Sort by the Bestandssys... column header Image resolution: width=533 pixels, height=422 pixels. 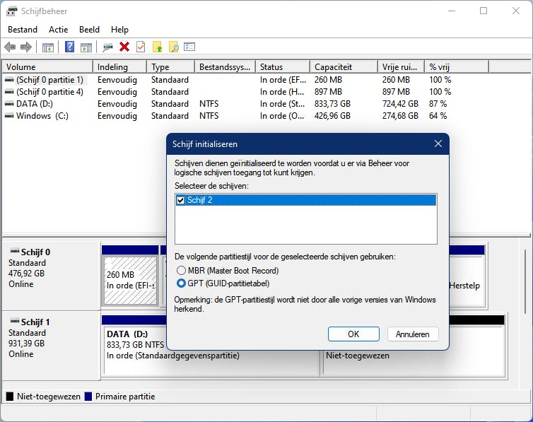pyautogui.click(x=225, y=67)
